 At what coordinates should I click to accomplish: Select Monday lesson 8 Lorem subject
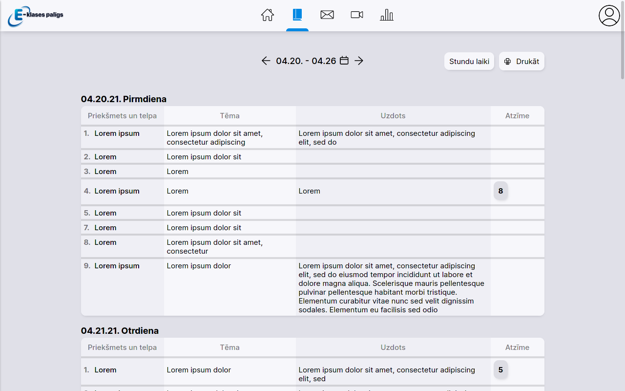(105, 242)
